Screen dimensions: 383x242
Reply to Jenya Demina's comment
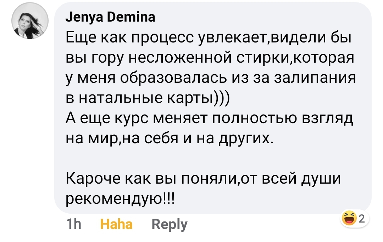(169, 224)
